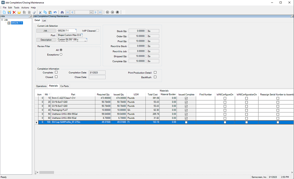
Task: Open a record with the folder icon
Action: click(19, 12)
